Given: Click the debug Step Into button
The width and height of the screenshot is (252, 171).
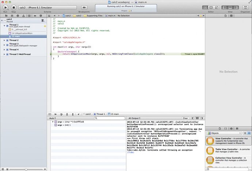Looking at the screenshot, I should (x=67, y=114).
